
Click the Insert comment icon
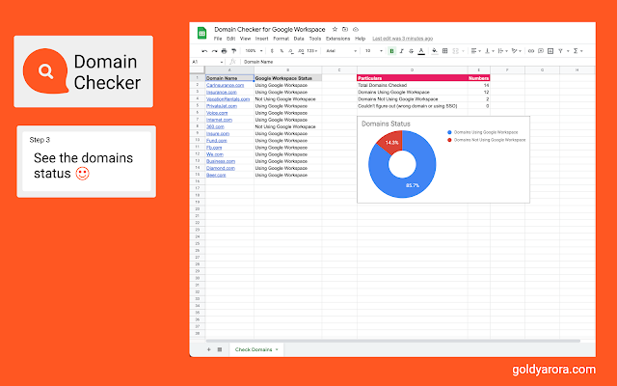click(541, 51)
